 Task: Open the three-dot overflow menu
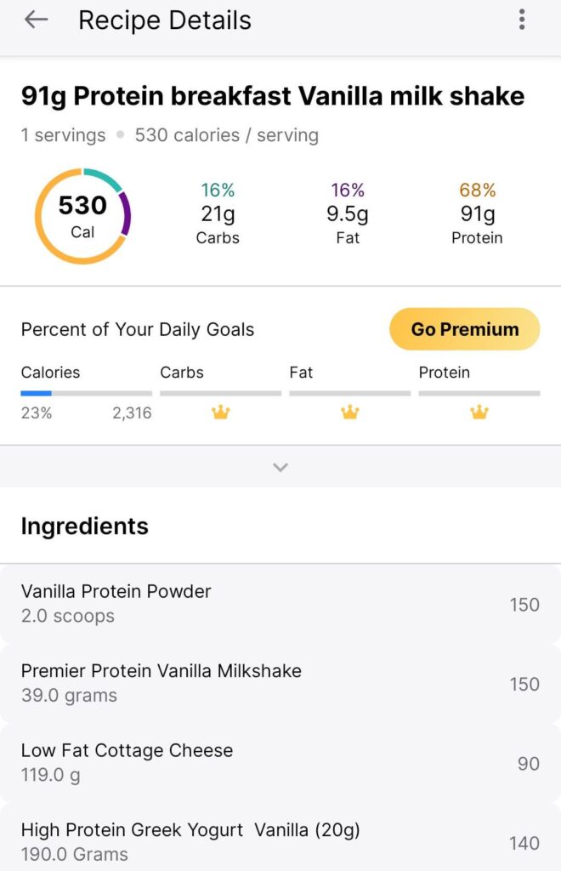(521, 20)
